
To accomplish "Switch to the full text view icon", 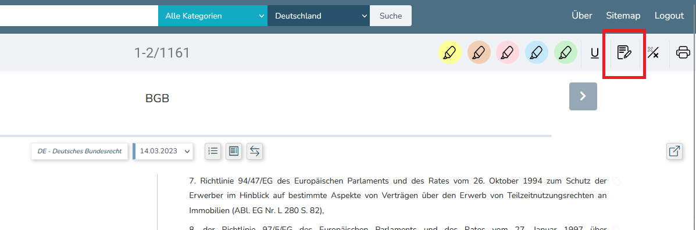I will (234, 151).
